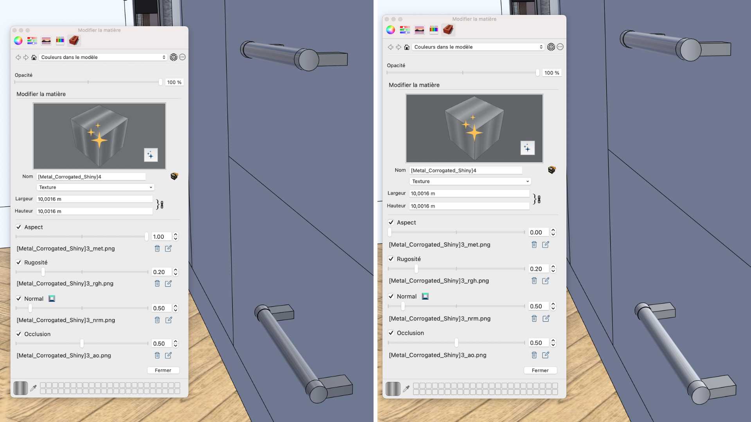Click current material swatch in left panel

[x=21, y=388]
